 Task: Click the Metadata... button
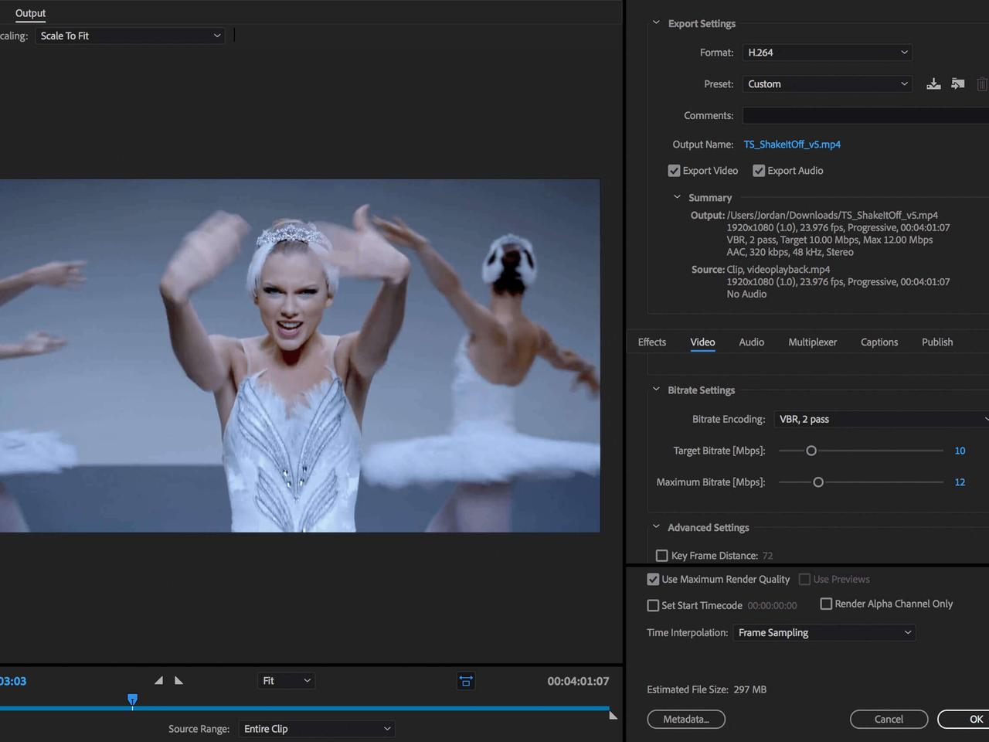coord(686,720)
